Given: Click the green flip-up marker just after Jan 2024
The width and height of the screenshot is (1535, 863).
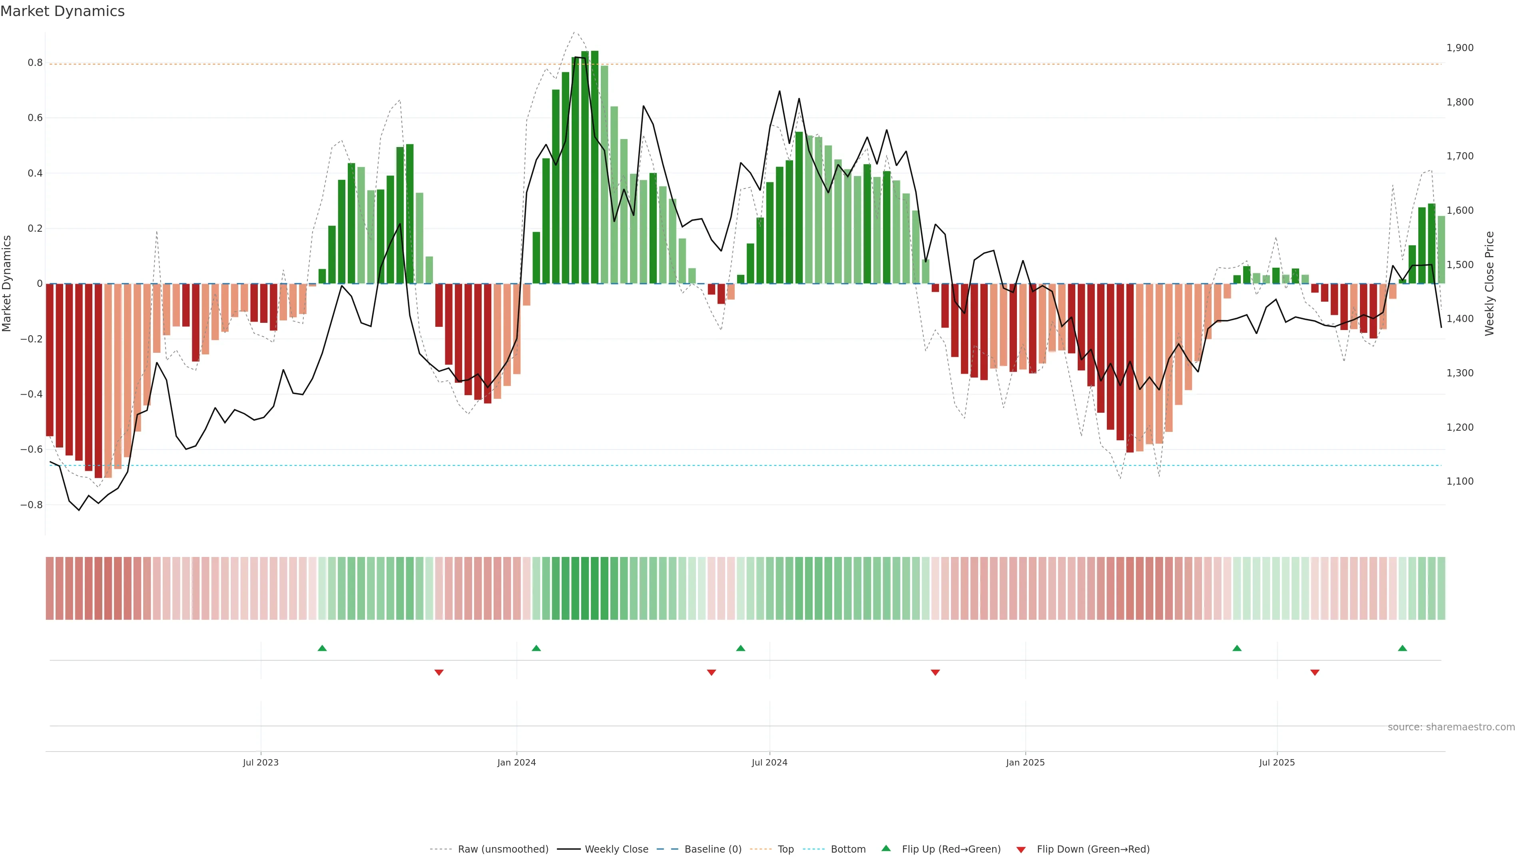Looking at the screenshot, I should pos(536,648).
